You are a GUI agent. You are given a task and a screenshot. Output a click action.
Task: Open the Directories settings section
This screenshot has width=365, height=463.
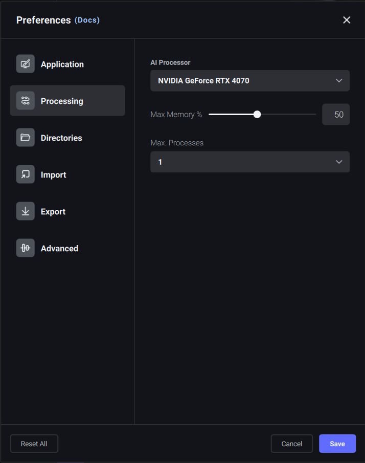coord(61,138)
